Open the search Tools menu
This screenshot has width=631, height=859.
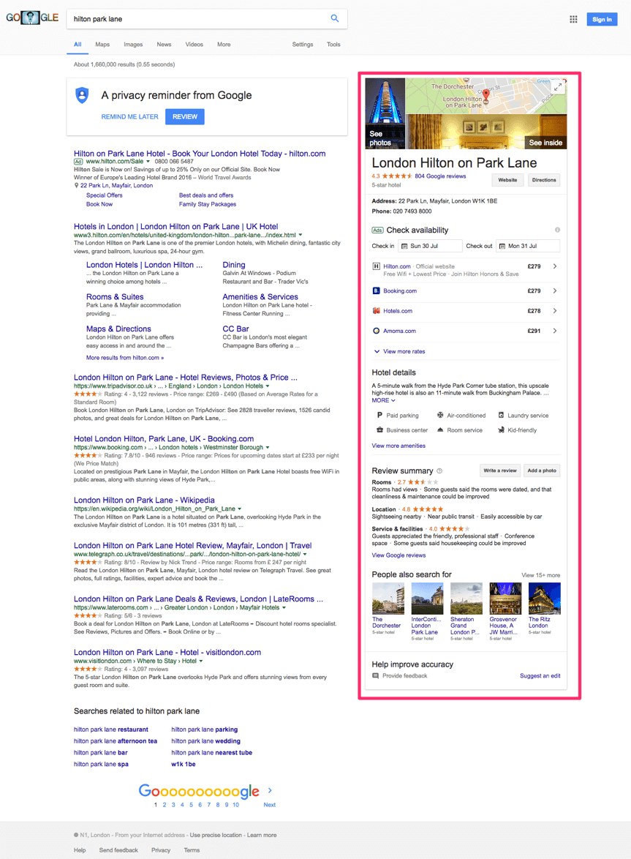[x=334, y=45]
